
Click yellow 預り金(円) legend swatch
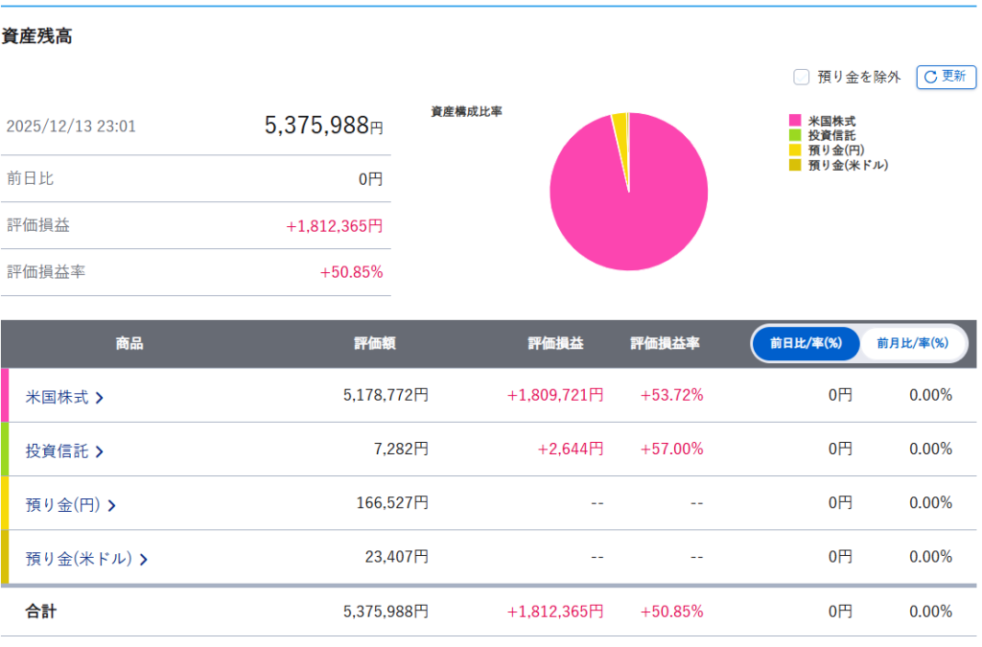click(794, 150)
